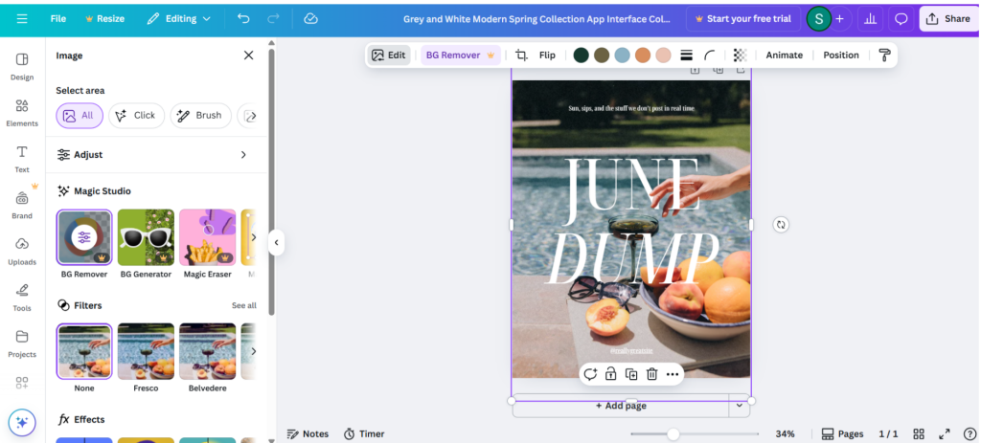981x443 pixels.
Task: Click the delete trash icon below image
Action: [651, 374]
